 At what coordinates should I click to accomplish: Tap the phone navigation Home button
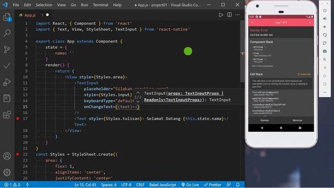pyautogui.click(x=281, y=128)
